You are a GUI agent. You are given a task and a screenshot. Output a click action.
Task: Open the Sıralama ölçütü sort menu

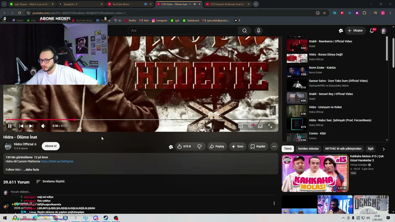51,181
